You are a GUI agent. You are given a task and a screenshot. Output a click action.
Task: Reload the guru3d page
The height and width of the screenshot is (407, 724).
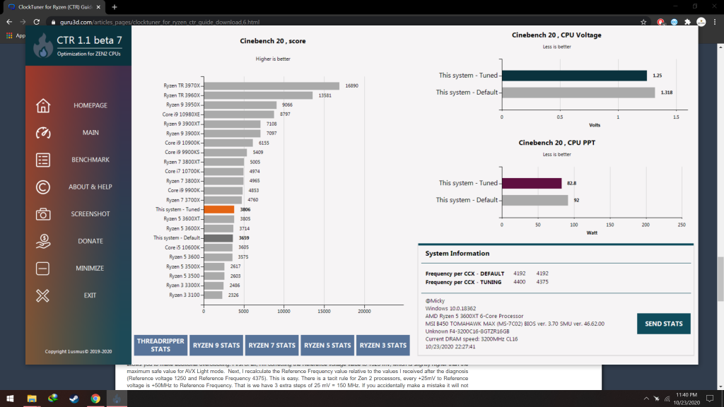(37, 22)
